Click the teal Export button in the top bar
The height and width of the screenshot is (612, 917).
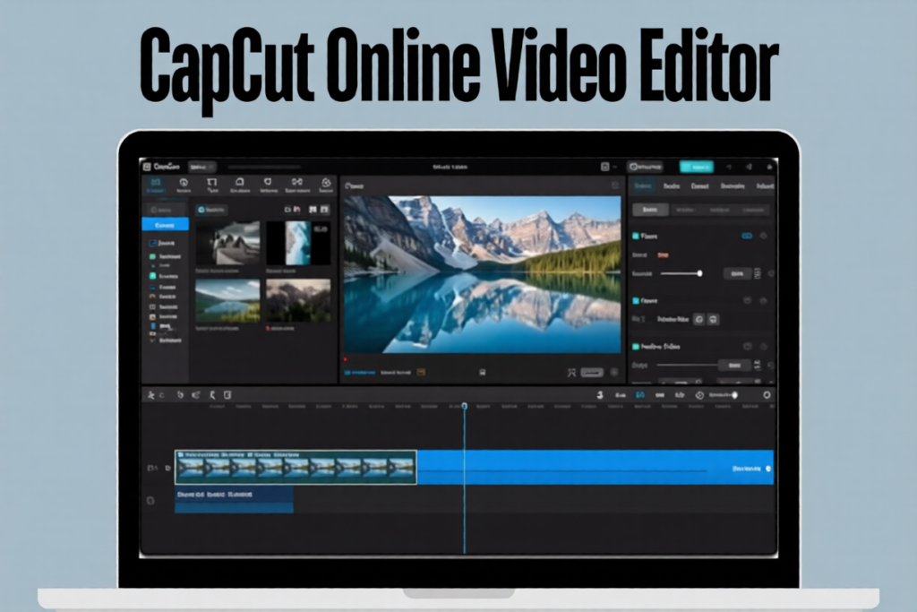tap(697, 167)
